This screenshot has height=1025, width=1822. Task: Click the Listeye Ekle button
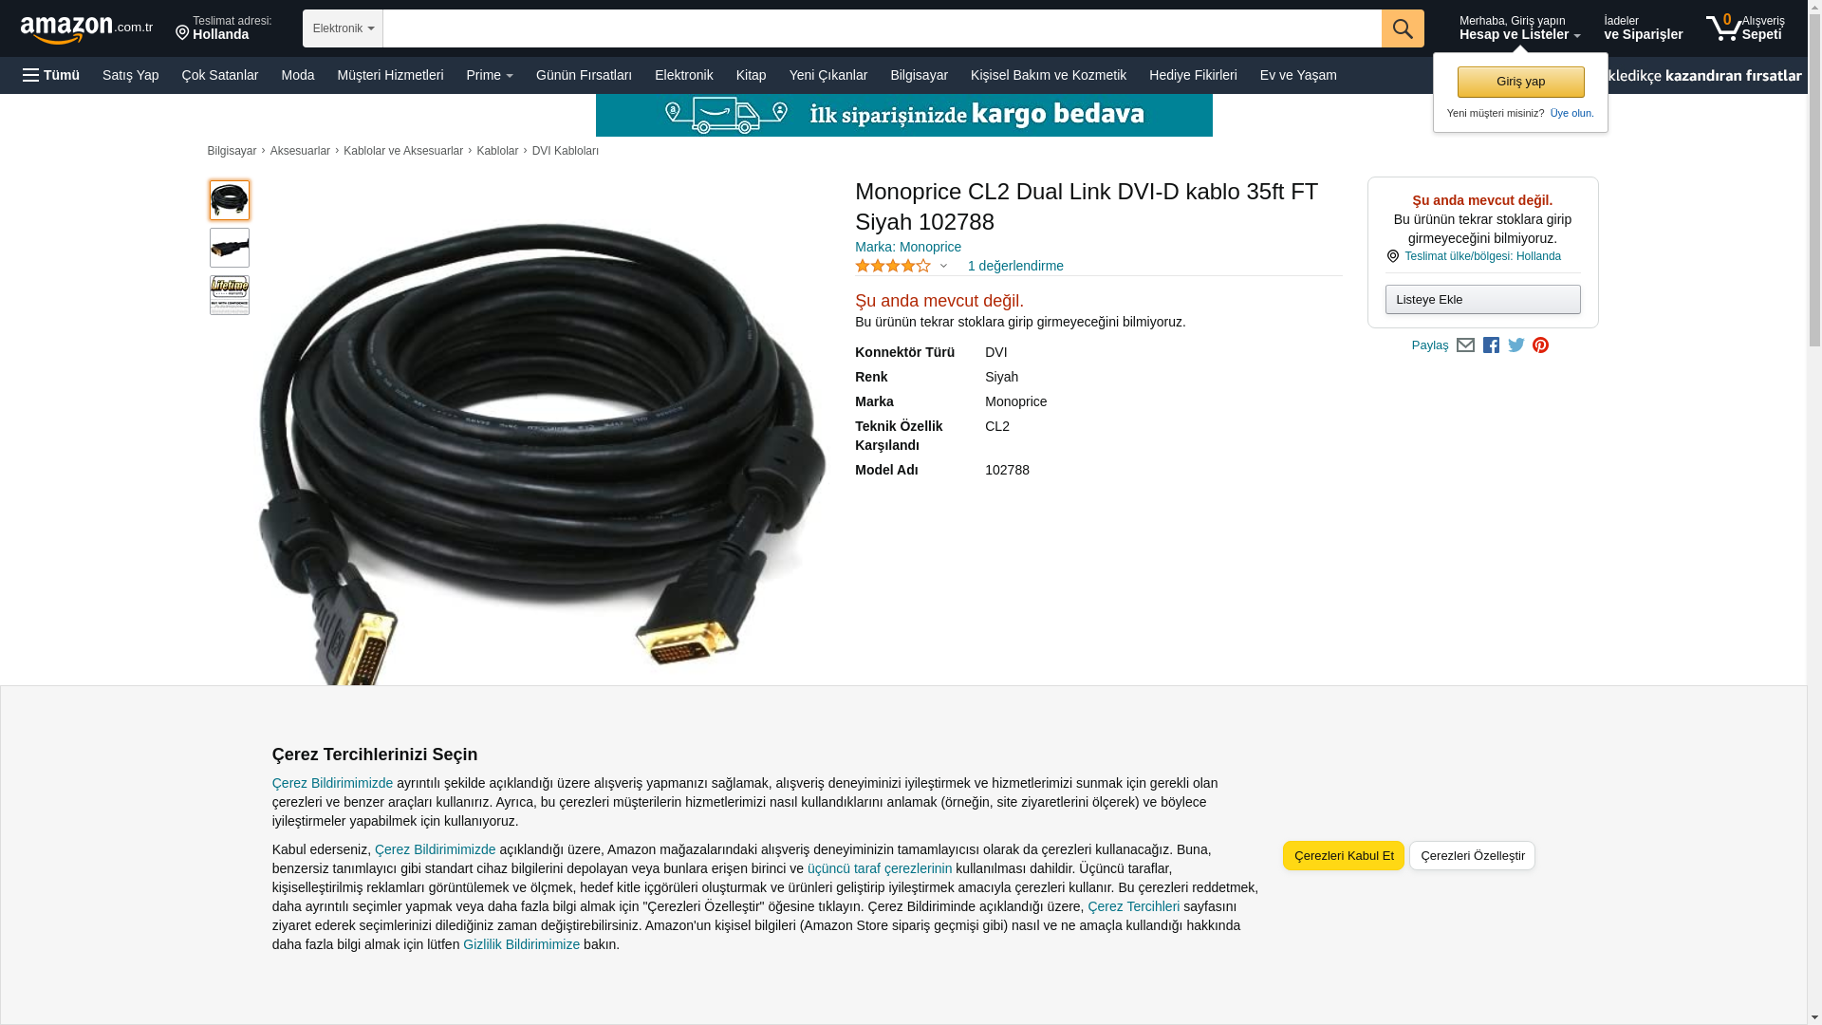click(1482, 300)
